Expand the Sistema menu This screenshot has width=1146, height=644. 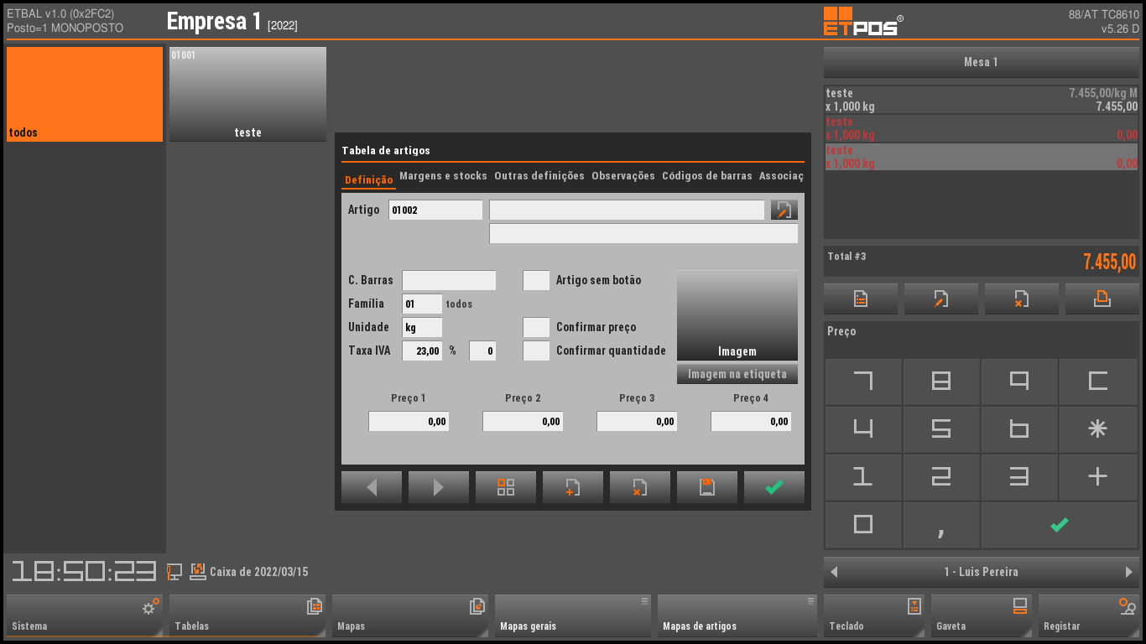coord(84,616)
